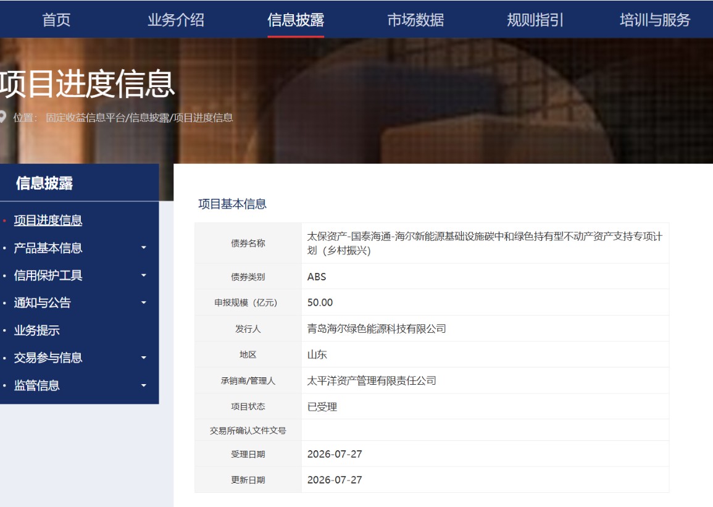Click the 承销商/管理人 label cell

point(248,380)
